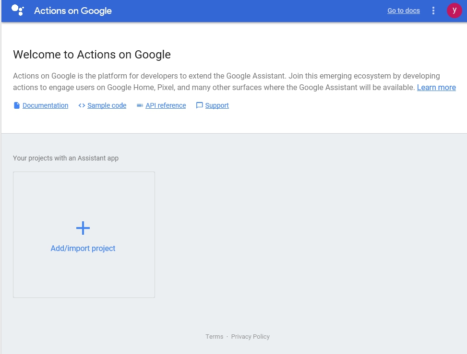The image size is (467, 354).
Task: Follow the Learn more link
Action: (436, 87)
